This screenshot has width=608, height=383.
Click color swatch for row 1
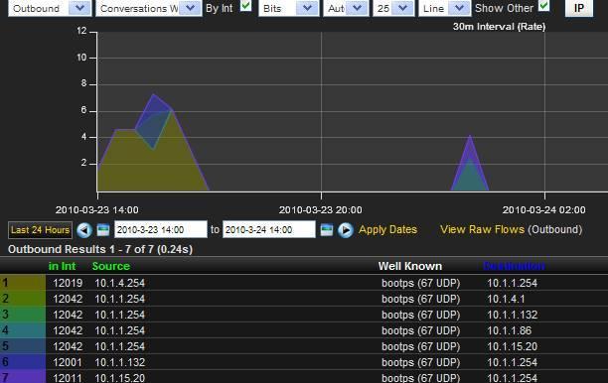23,283
